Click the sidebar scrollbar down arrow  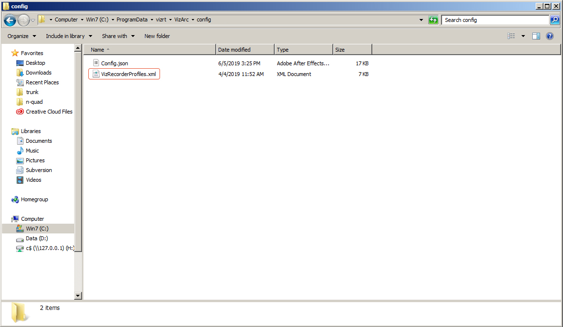(x=78, y=296)
